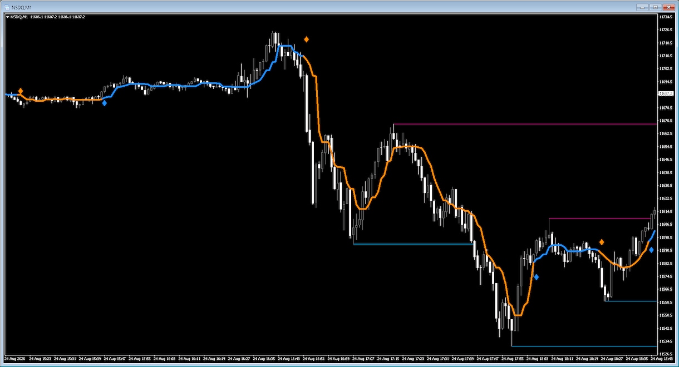Select the orange diamond marker above the 18:27 candles

[x=602, y=242]
